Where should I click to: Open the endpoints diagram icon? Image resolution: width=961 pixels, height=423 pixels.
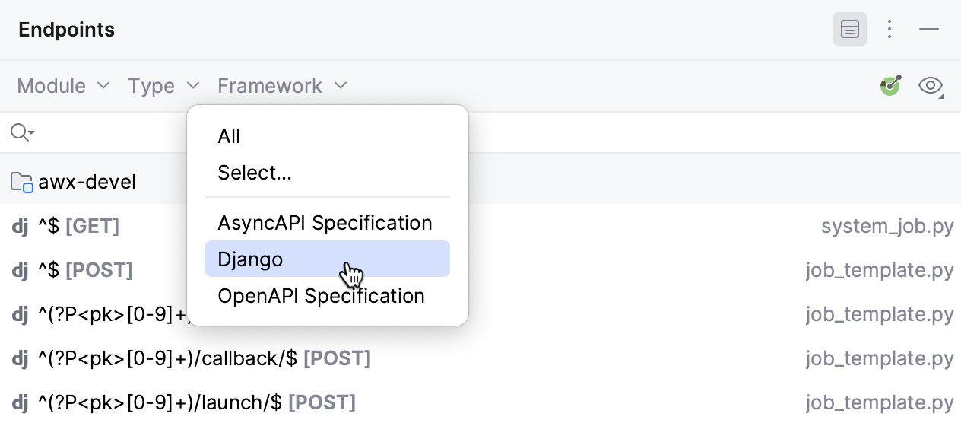click(890, 85)
